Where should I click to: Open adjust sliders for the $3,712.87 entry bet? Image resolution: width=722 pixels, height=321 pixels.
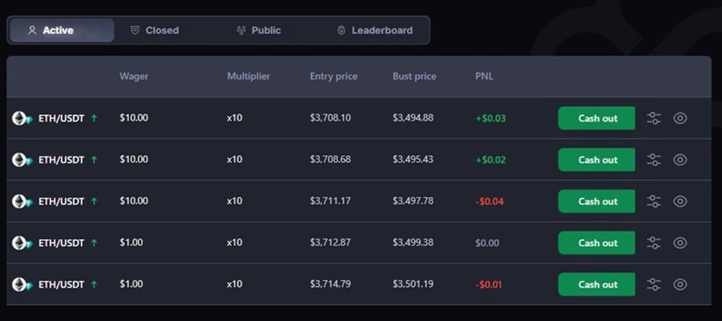point(653,242)
